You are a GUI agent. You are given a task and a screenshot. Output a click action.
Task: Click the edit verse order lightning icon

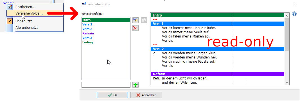click(x=136, y=20)
